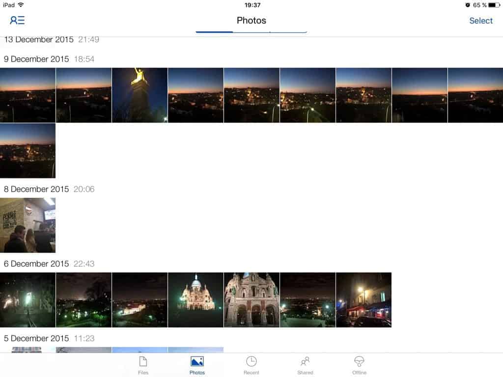
Task: Open the basilica facade close-up photo
Action: (251, 300)
